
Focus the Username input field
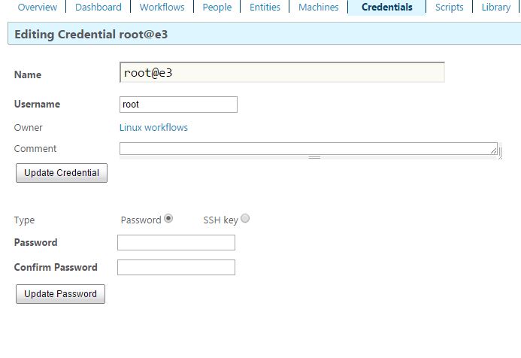click(x=178, y=105)
